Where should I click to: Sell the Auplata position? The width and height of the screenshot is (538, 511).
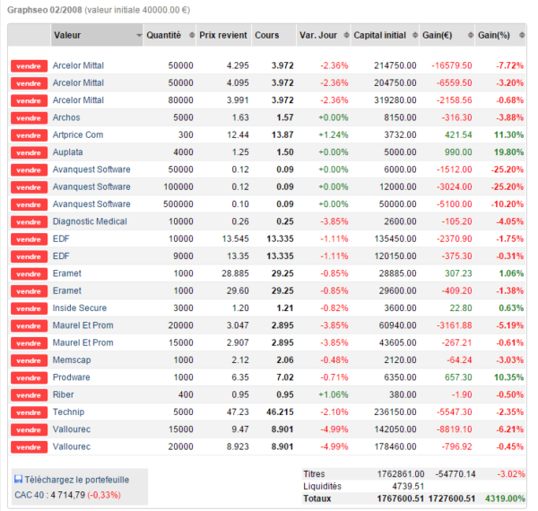pos(30,152)
